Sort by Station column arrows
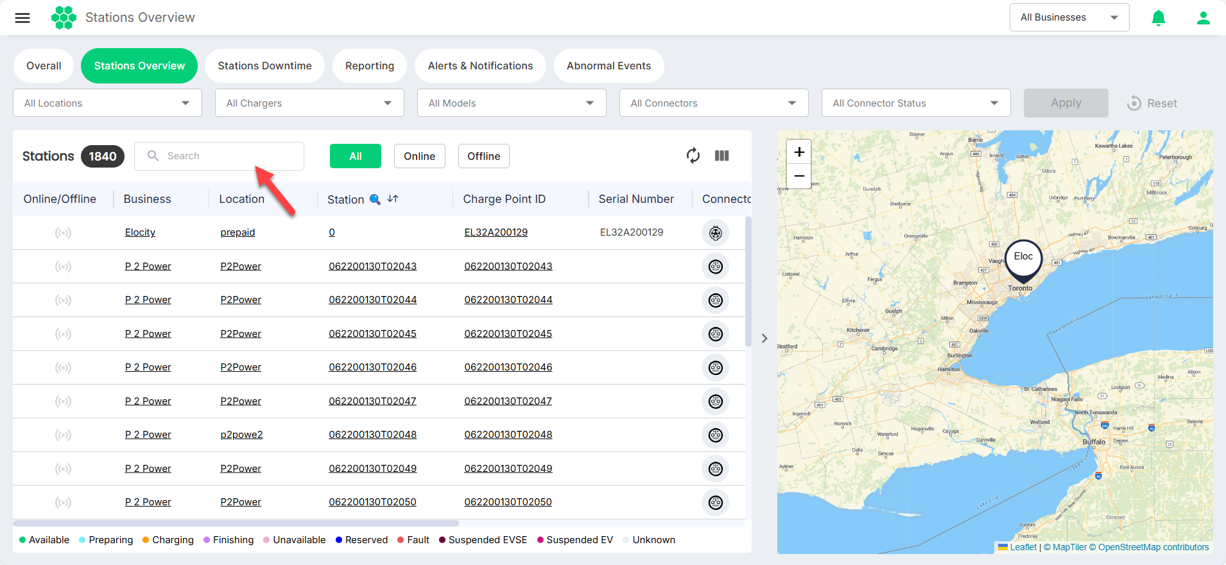Image resolution: width=1226 pixels, height=565 pixels. point(393,199)
